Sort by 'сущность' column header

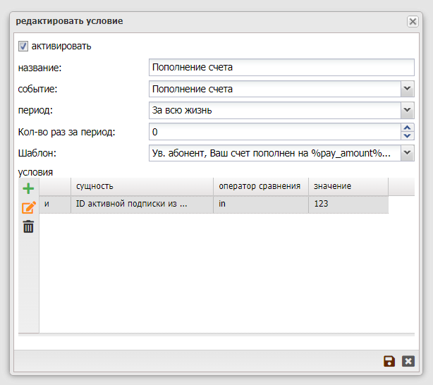tap(142, 186)
